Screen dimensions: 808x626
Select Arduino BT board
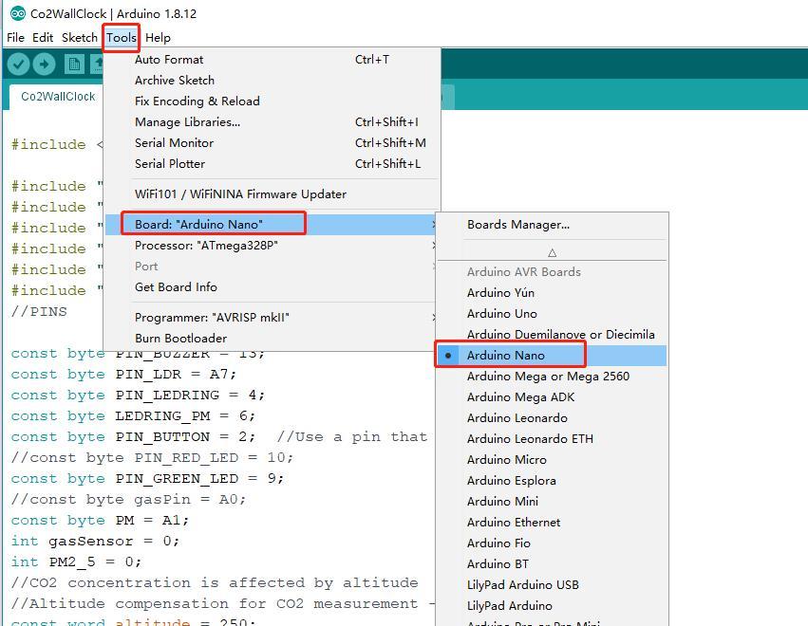552,563
